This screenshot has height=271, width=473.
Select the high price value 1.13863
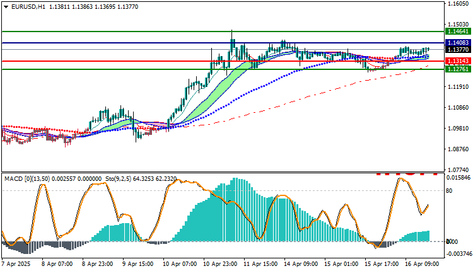pyautogui.click(x=83, y=7)
